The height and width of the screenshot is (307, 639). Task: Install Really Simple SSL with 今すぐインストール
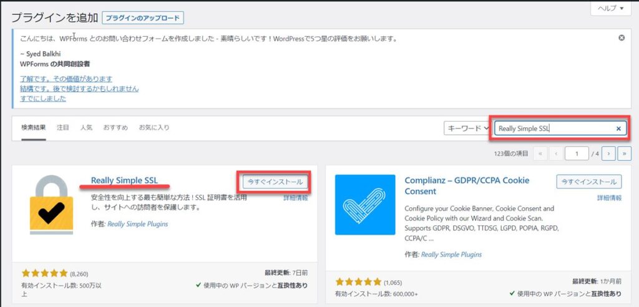(x=275, y=182)
